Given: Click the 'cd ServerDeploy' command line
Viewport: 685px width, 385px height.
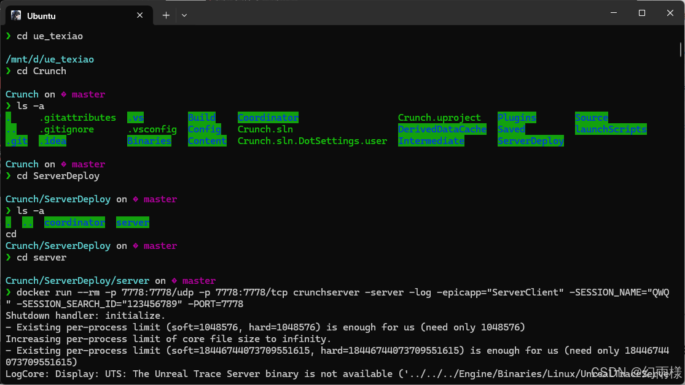Looking at the screenshot, I should tap(58, 176).
